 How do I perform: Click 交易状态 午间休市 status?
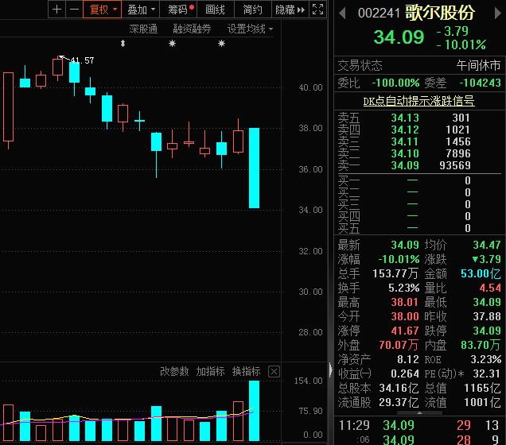[419, 66]
